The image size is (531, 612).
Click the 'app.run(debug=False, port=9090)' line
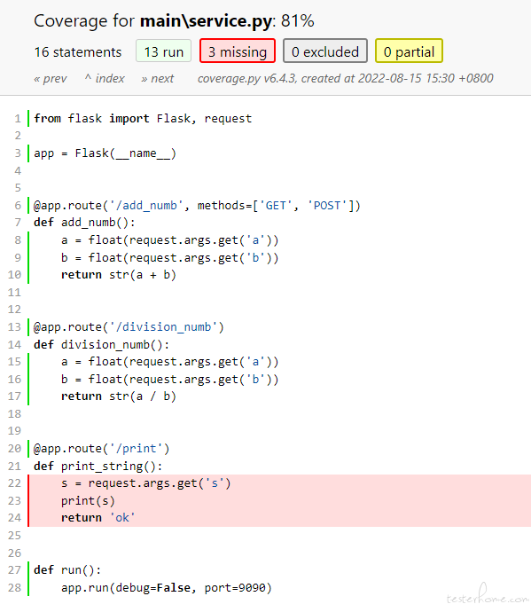coord(166,587)
